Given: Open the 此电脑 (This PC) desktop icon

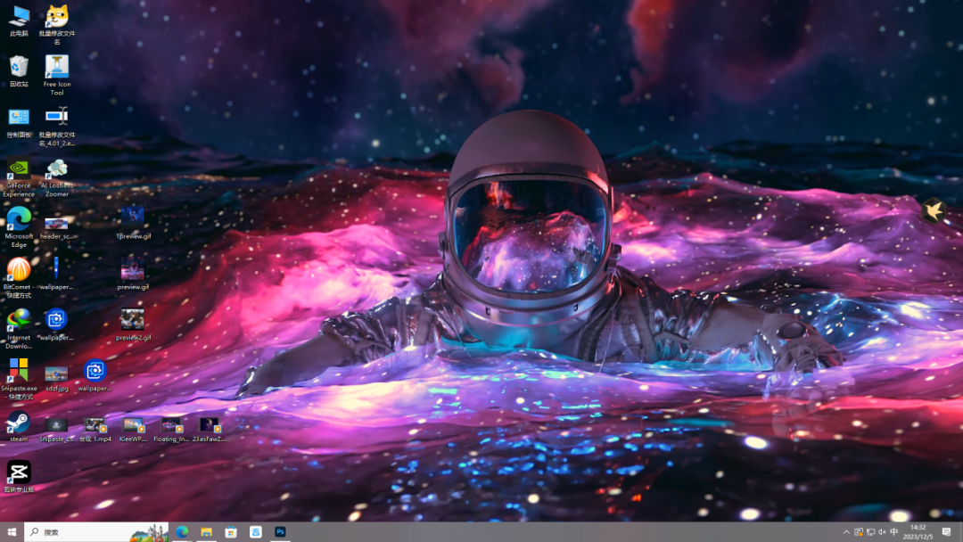Looking at the screenshot, I should pos(19,21).
